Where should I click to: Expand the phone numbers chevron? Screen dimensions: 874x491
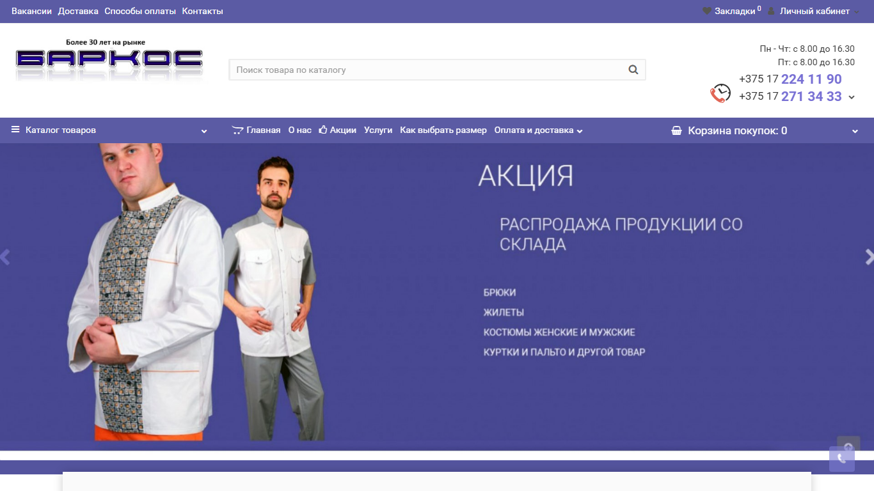[x=852, y=97]
